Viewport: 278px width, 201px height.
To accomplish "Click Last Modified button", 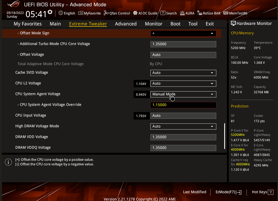I will [x=194, y=192].
